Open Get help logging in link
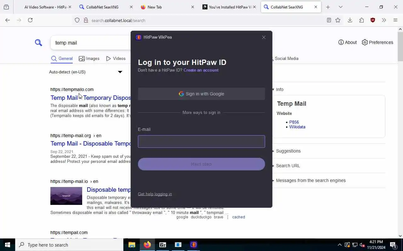This screenshot has height=251, width=403. point(155,194)
